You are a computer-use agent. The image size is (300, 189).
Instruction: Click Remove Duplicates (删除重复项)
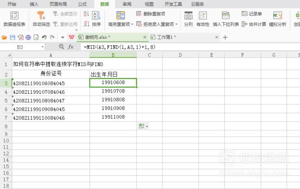[151, 14]
